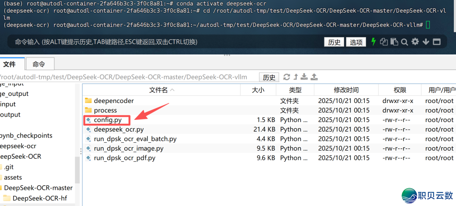Click the remote path field
The height and width of the screenshot is (206, 456).
[128, 77]
